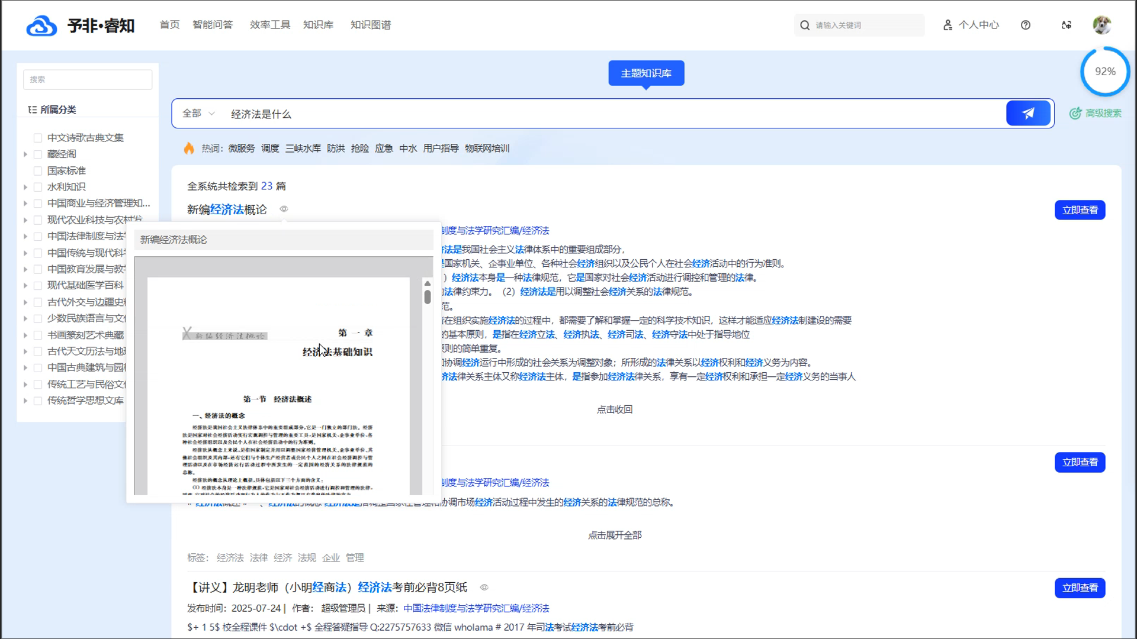The height and width of the screenshot is (639, 1137).
Task: Tick the 水利知识 checkbox
Action: click(38, 187)
